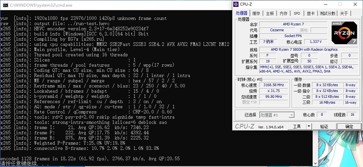363x167 pixels.
Task: Click the x 31.75 multiplier value
Action: (x=274, y=91)
